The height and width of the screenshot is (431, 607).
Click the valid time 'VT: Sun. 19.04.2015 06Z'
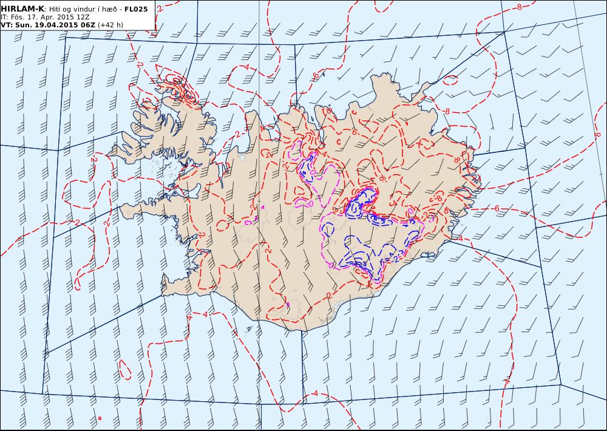[x=47, y=25]
